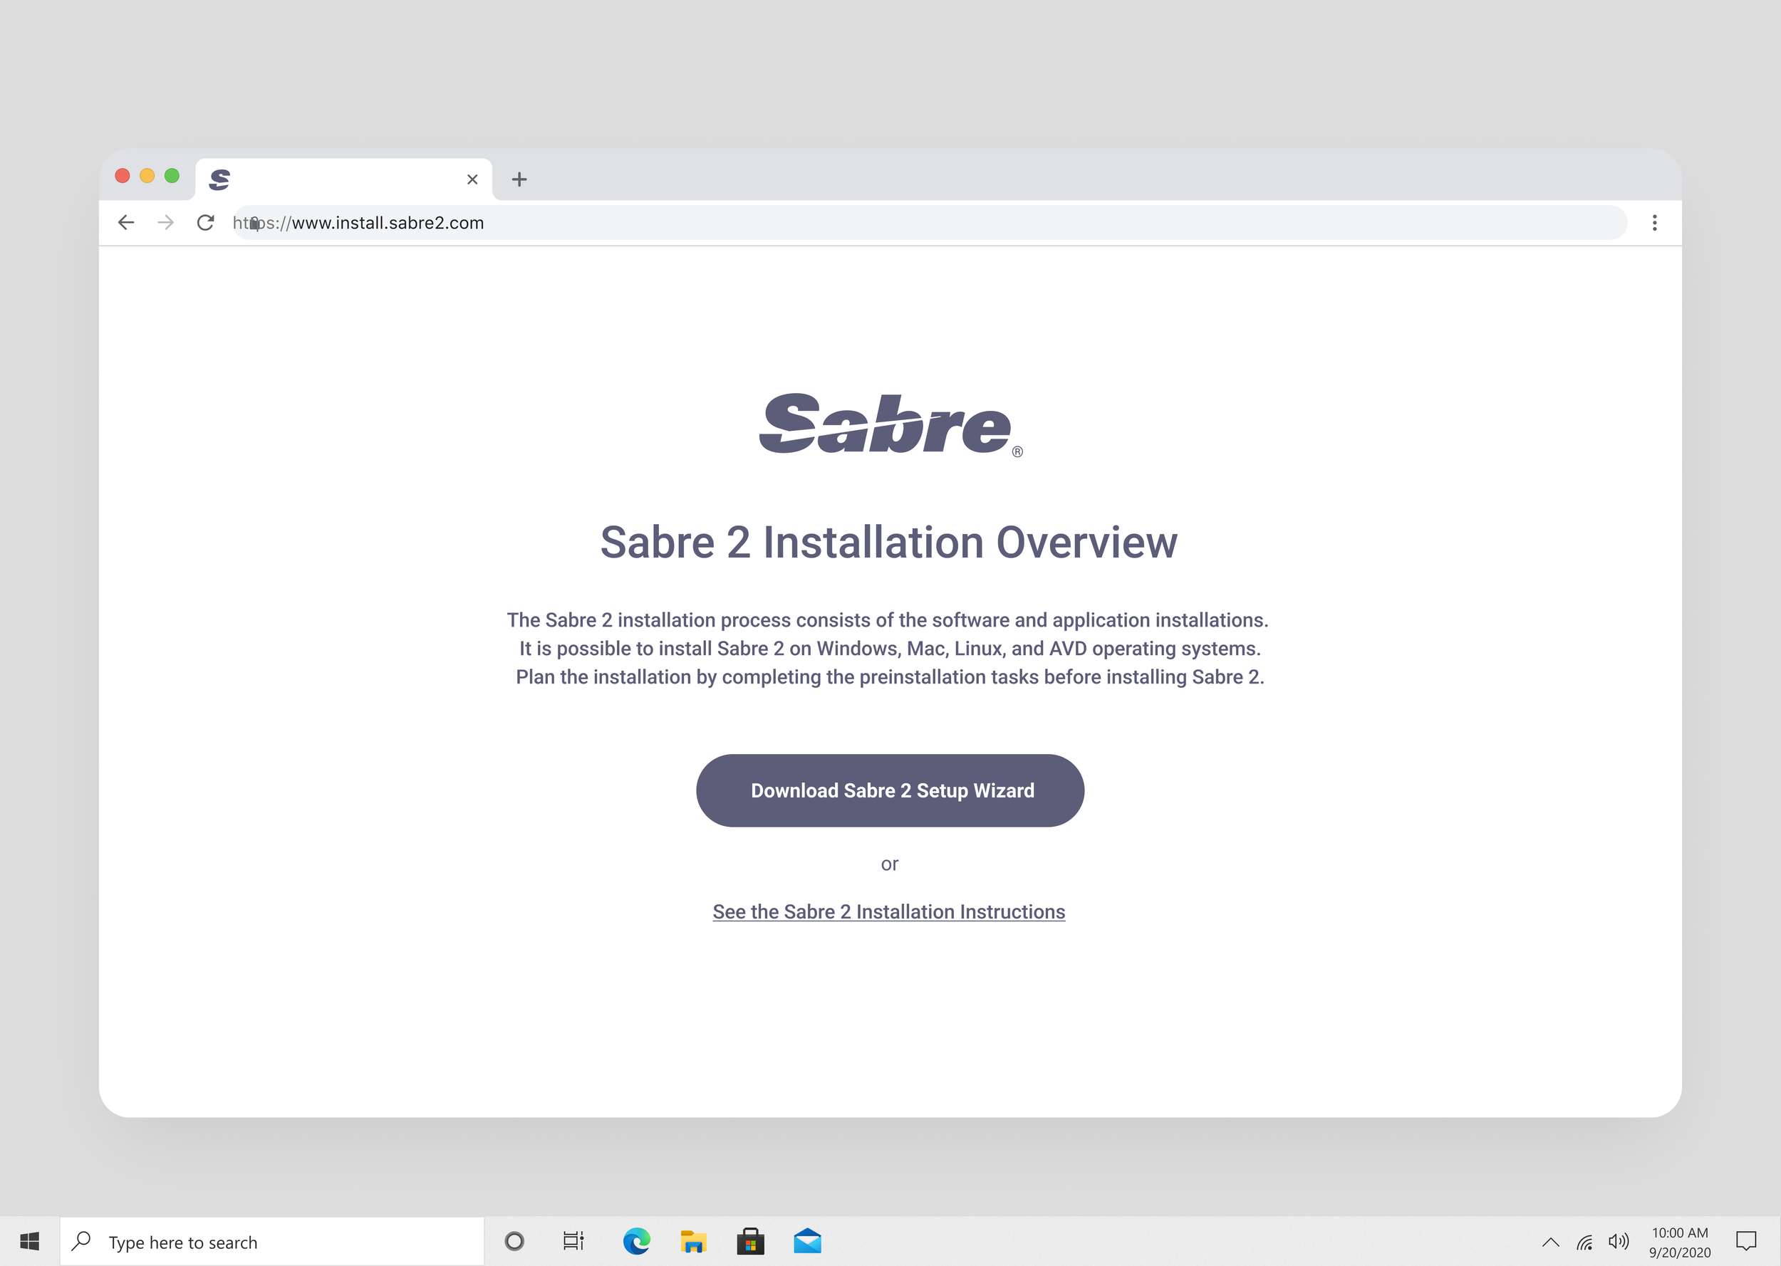Viewport: 1781px width, 1266px height.
Task: Open Cortana circle icon in taskbar
Action: [x=514, y=1241]
